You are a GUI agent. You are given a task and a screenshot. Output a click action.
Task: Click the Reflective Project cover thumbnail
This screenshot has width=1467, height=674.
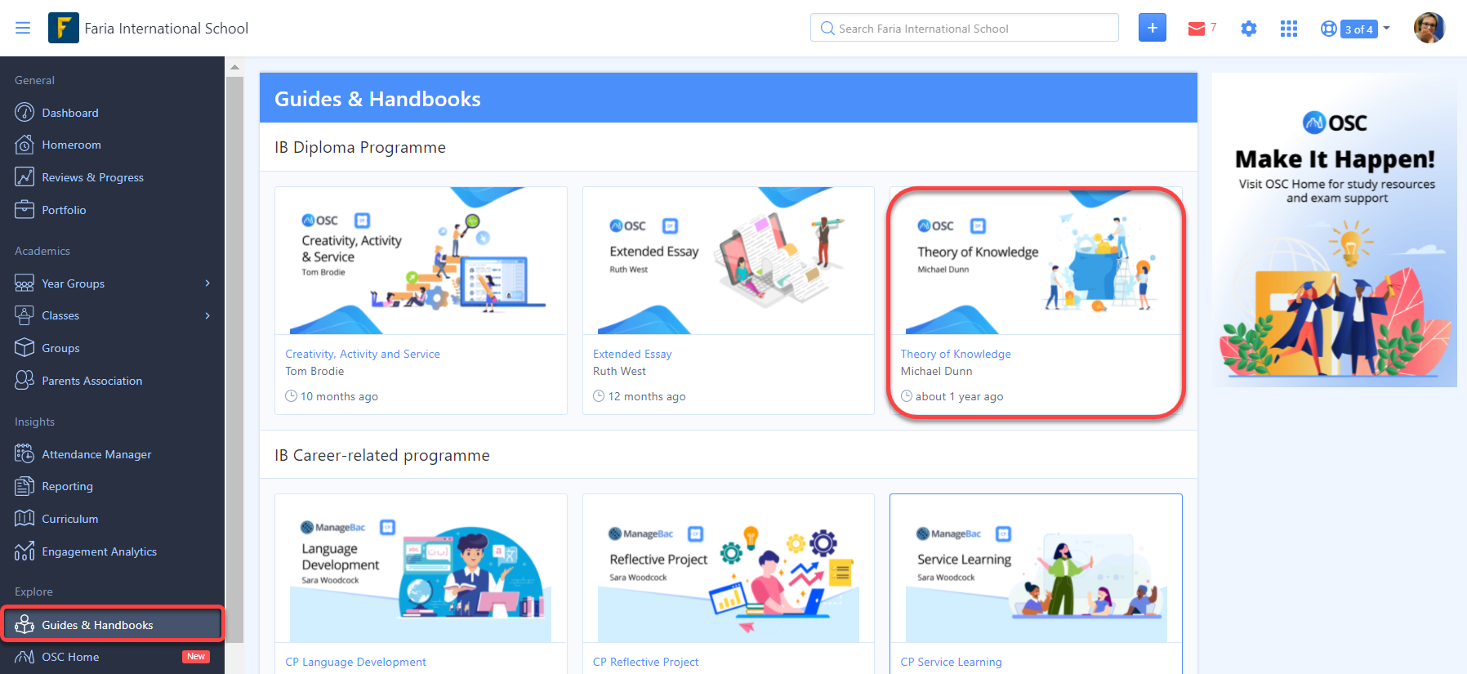[x=729, y=569]
